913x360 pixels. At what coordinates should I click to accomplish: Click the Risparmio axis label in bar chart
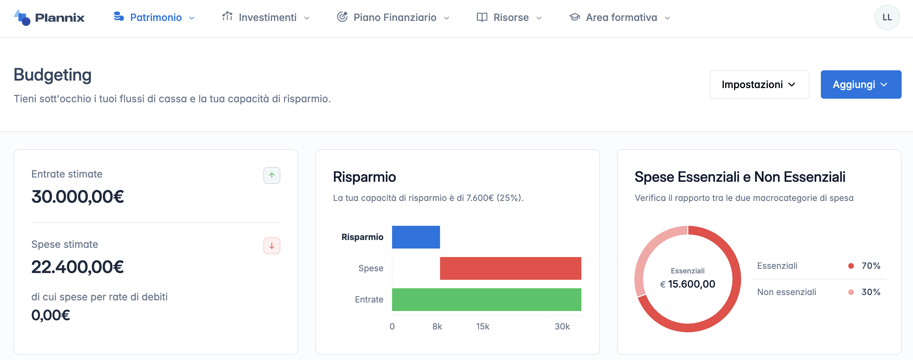click(362, 237)
